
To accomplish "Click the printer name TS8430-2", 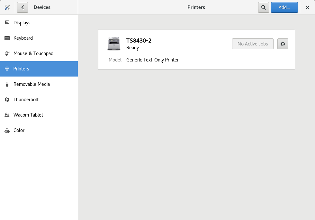I will 139,41.
